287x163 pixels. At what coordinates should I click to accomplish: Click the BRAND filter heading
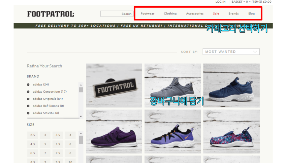pyautogui.click(x=33, y=76)
